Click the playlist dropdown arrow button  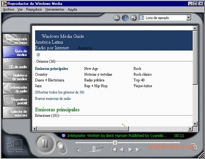pos(188,18)
